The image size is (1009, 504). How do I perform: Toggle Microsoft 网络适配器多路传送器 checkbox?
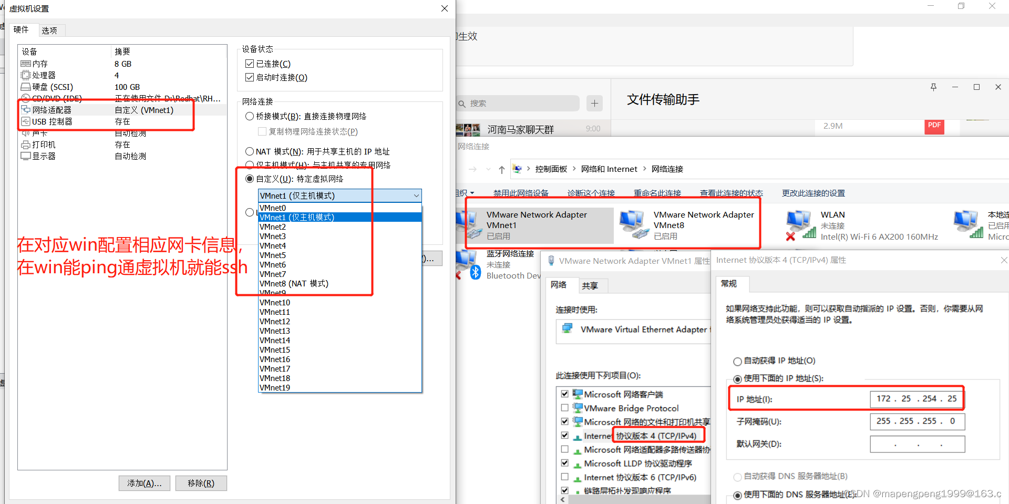pyautogui.click(x=564, y=449)
